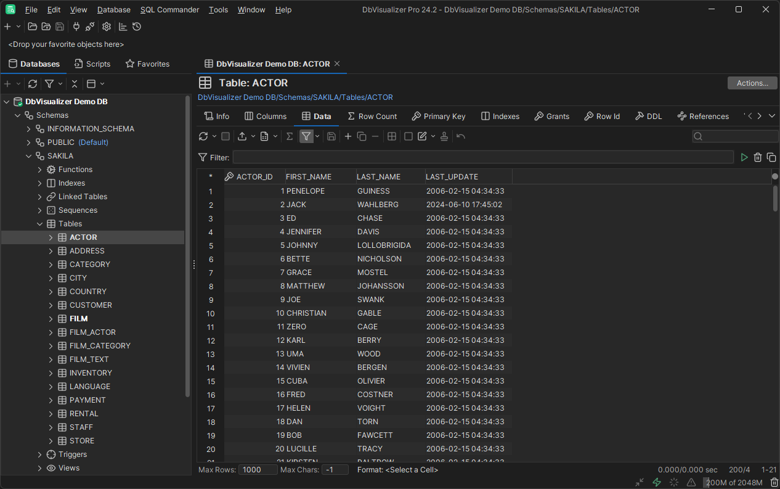The width and height of the screenshot is (780, 489).
Task: Apply the filter with the green run arrow
Action: pyautogui.click(x=744, y=157)
